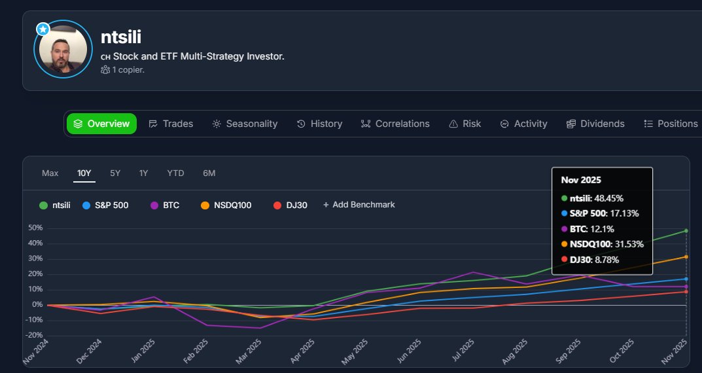
Task: Click the purple BTC legend dot
Action: [154, 205]
